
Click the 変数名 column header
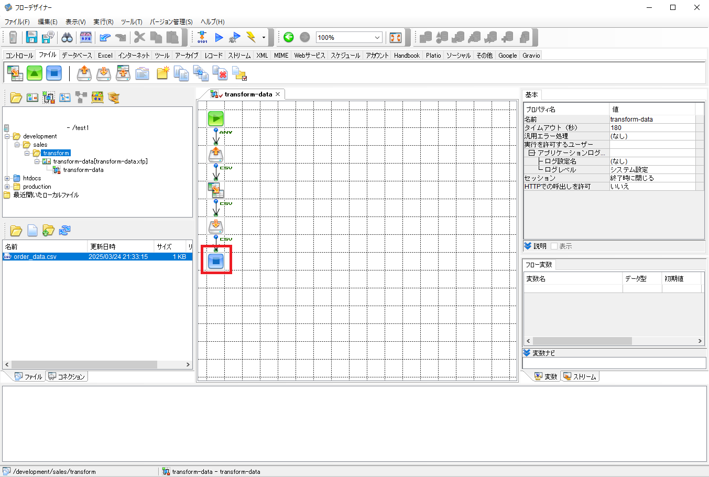point(573,278)
